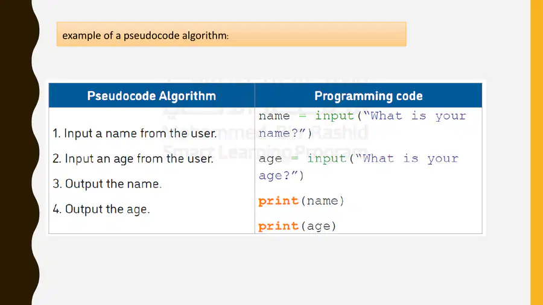Click the green 'input' keyword after age
Screen dimensions: 543x305
tap(326, 159)
